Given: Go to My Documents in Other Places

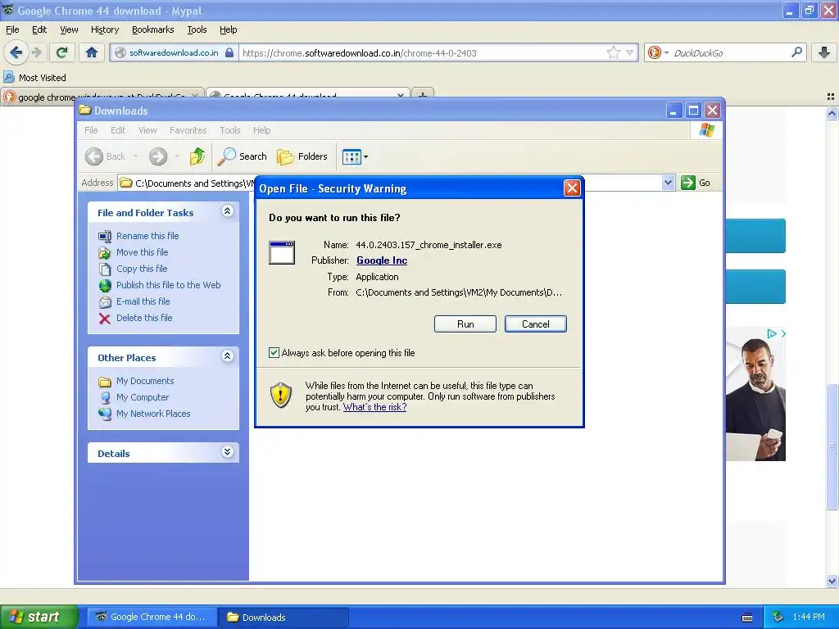Looking at the screenshot, I should 145,381.
